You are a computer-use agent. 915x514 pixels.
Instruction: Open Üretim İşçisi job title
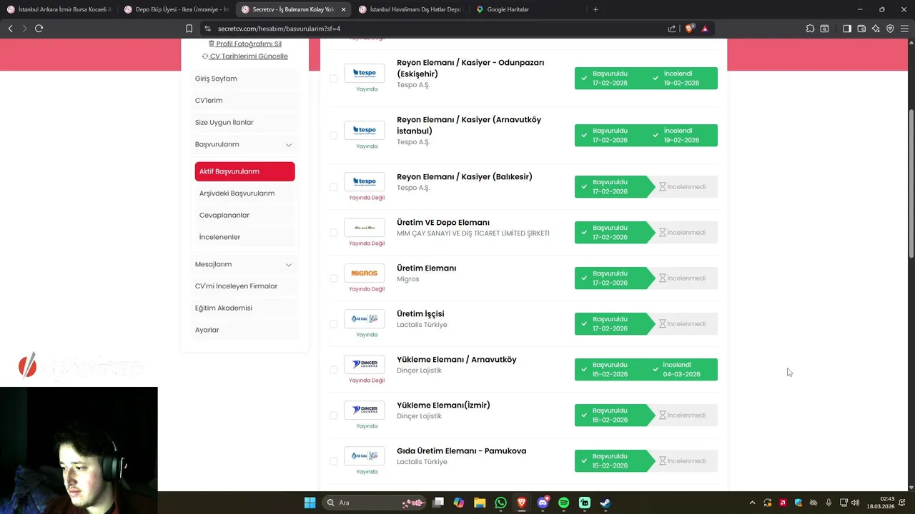[x=420, y=314]
